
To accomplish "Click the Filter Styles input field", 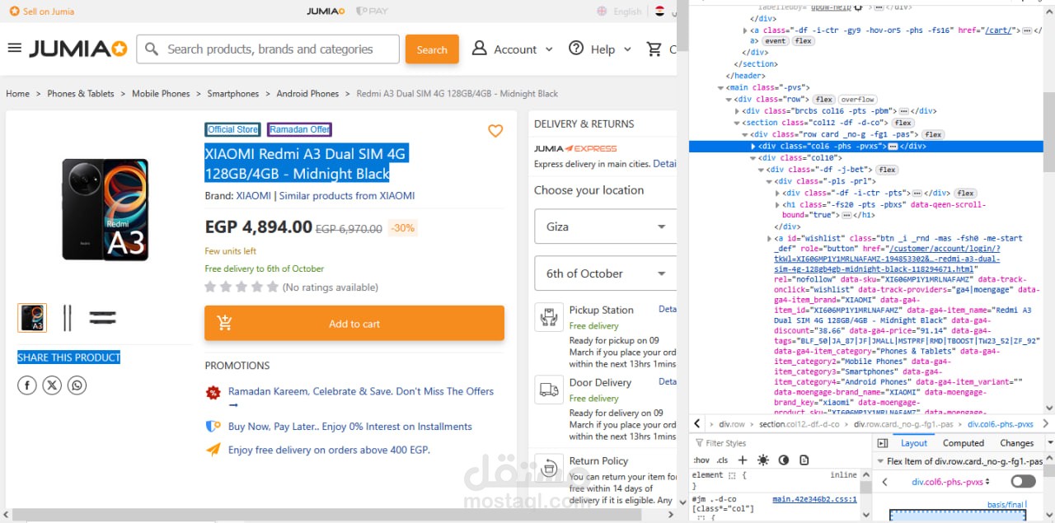I will pos(779,443).
